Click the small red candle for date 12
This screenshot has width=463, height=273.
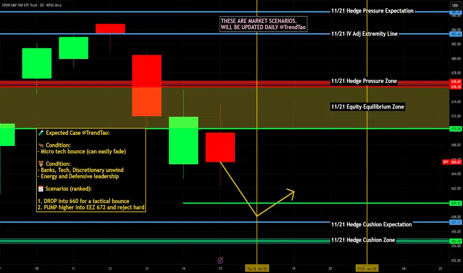pos(110,29)
